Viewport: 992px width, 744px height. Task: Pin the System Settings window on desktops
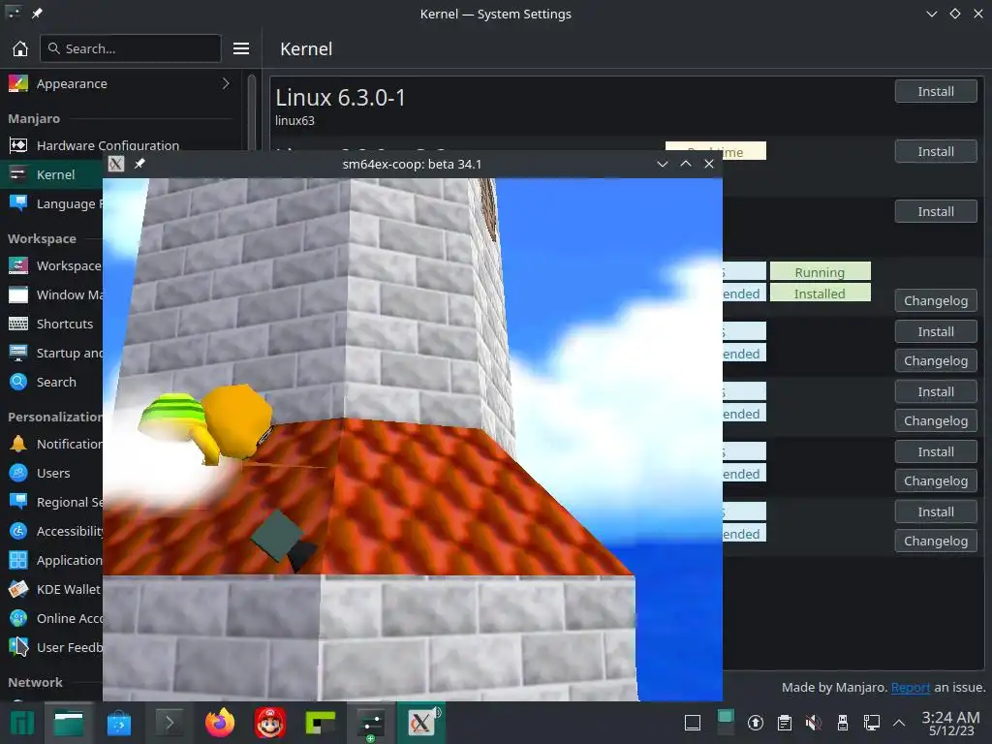coord(37,14)
